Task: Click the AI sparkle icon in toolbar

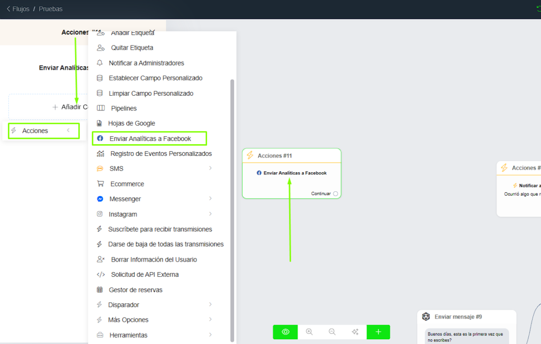Action: [355, 332]
